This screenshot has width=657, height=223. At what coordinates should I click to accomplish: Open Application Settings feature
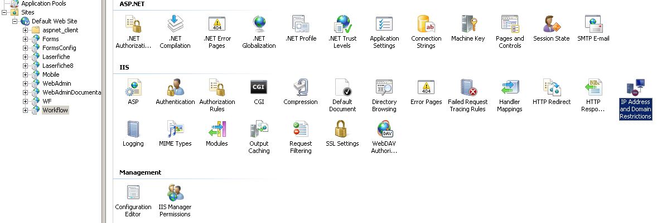[x=384, y=32]
